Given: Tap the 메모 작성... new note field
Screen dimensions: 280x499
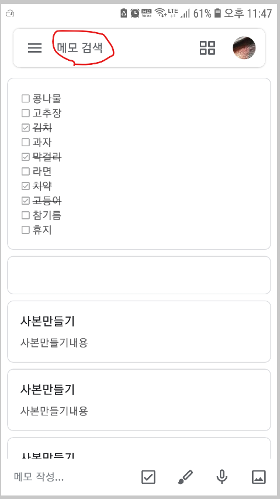Looking at the screenshot, I should [71, 477].
